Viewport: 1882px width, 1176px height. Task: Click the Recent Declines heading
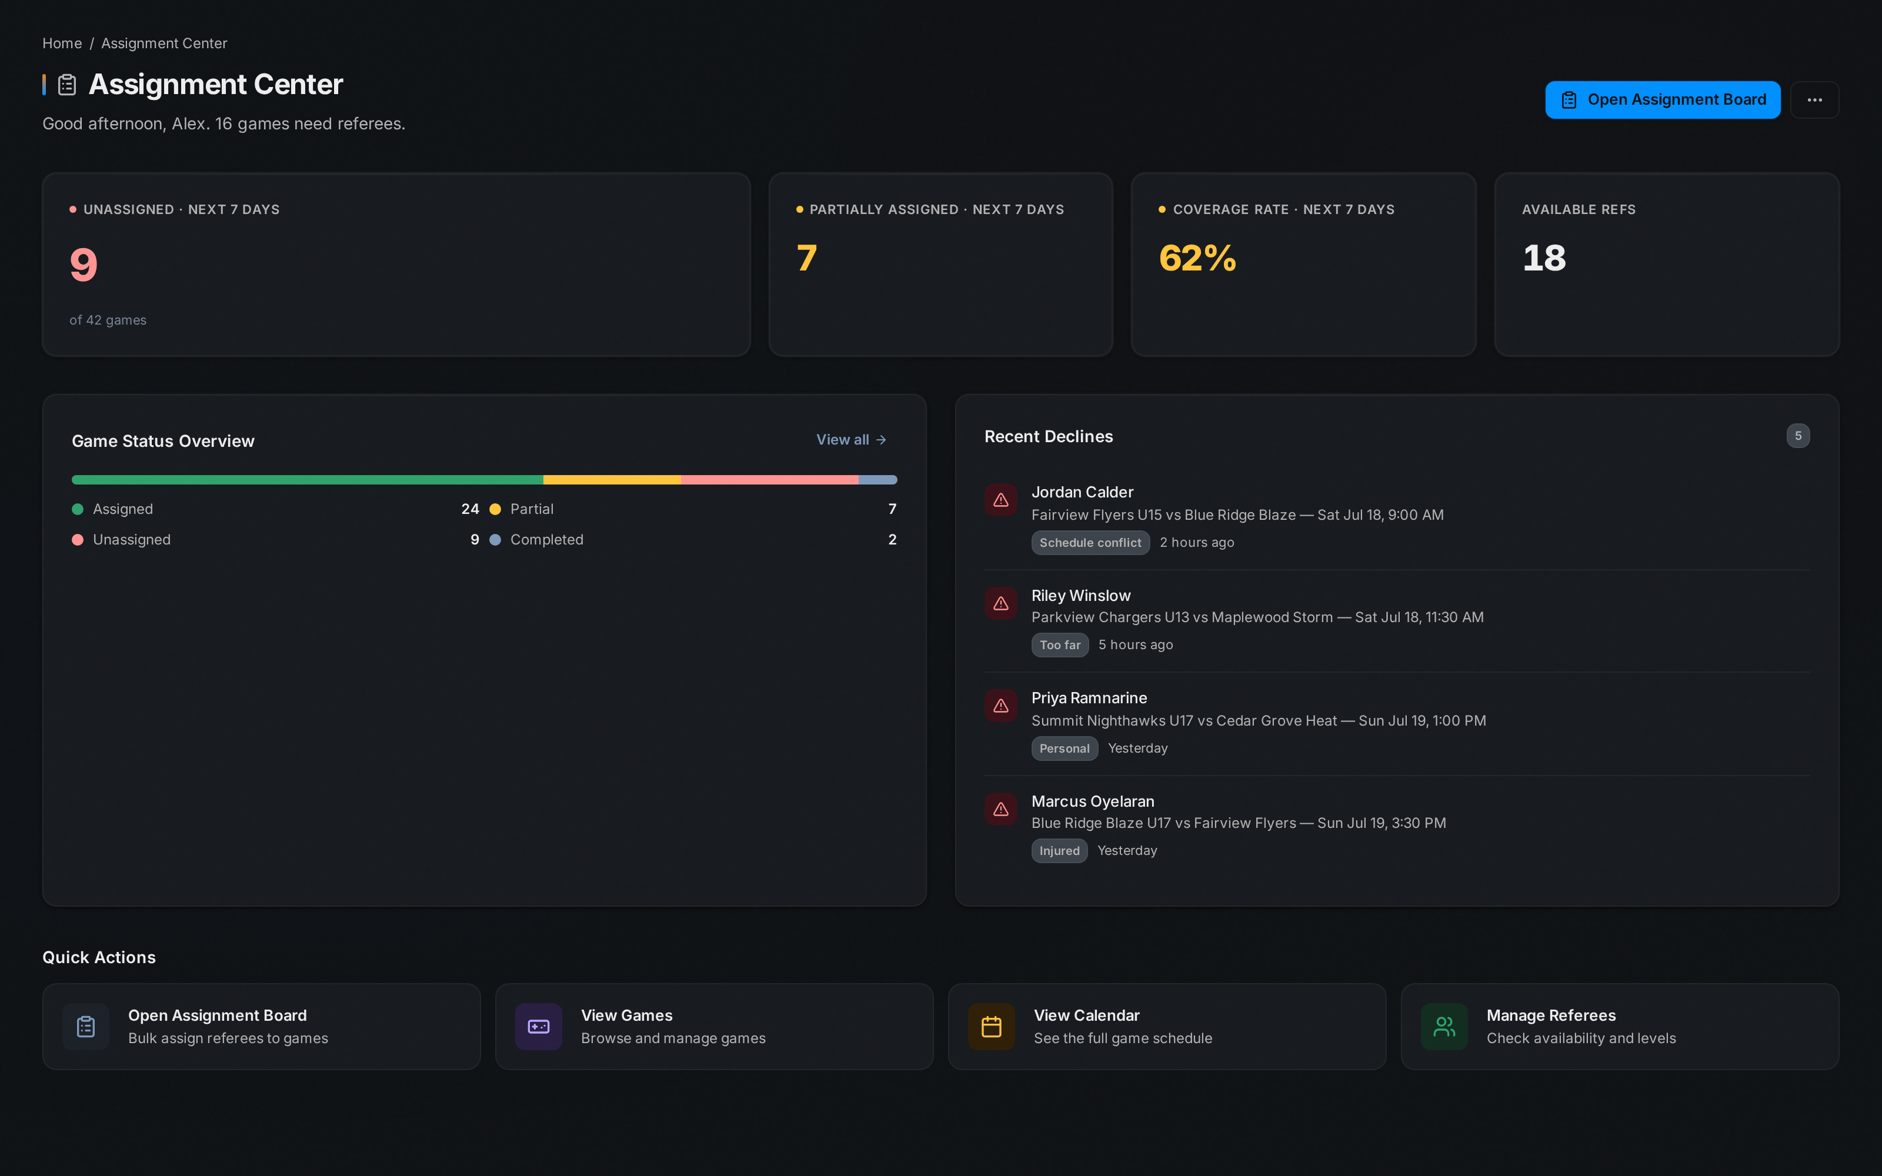coord(1048,436)
